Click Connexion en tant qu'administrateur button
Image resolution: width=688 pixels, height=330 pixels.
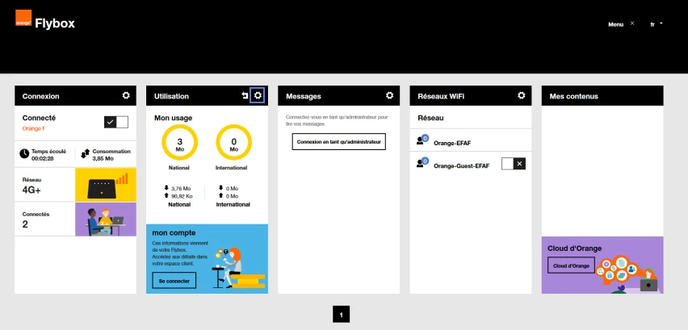[x=338, y=142]
